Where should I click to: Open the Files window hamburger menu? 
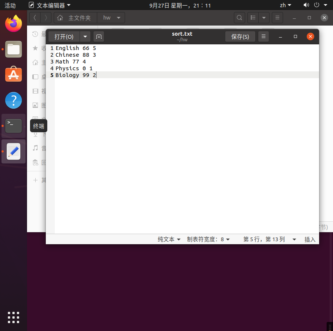pyautogui.click(x=277, y=18)
